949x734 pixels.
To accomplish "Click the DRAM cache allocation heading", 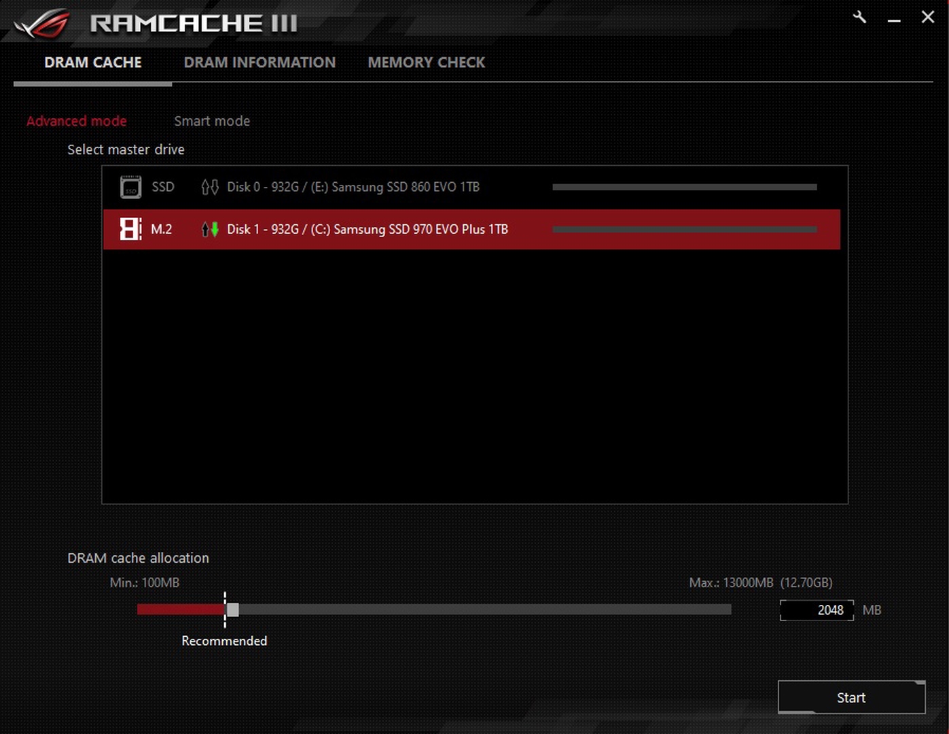I will click(138, 558).
